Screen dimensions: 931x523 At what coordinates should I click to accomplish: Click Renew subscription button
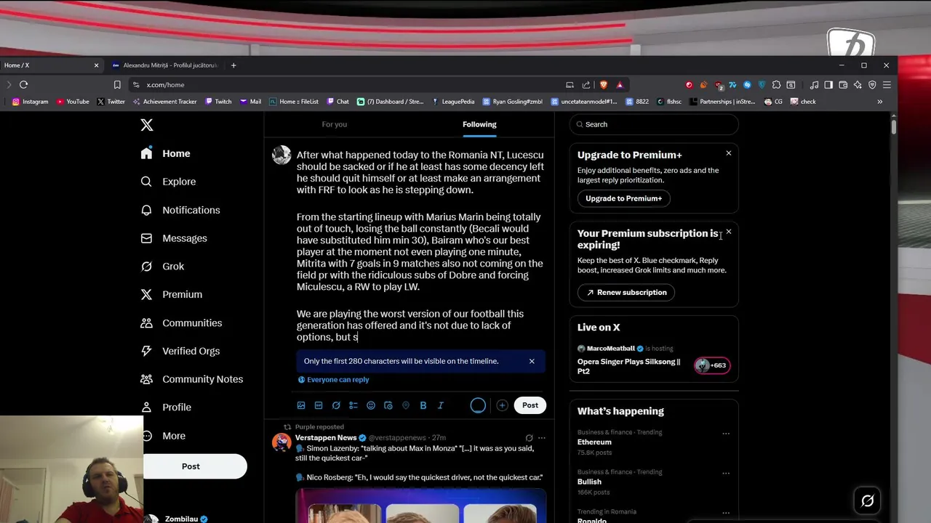pos(626,292)
